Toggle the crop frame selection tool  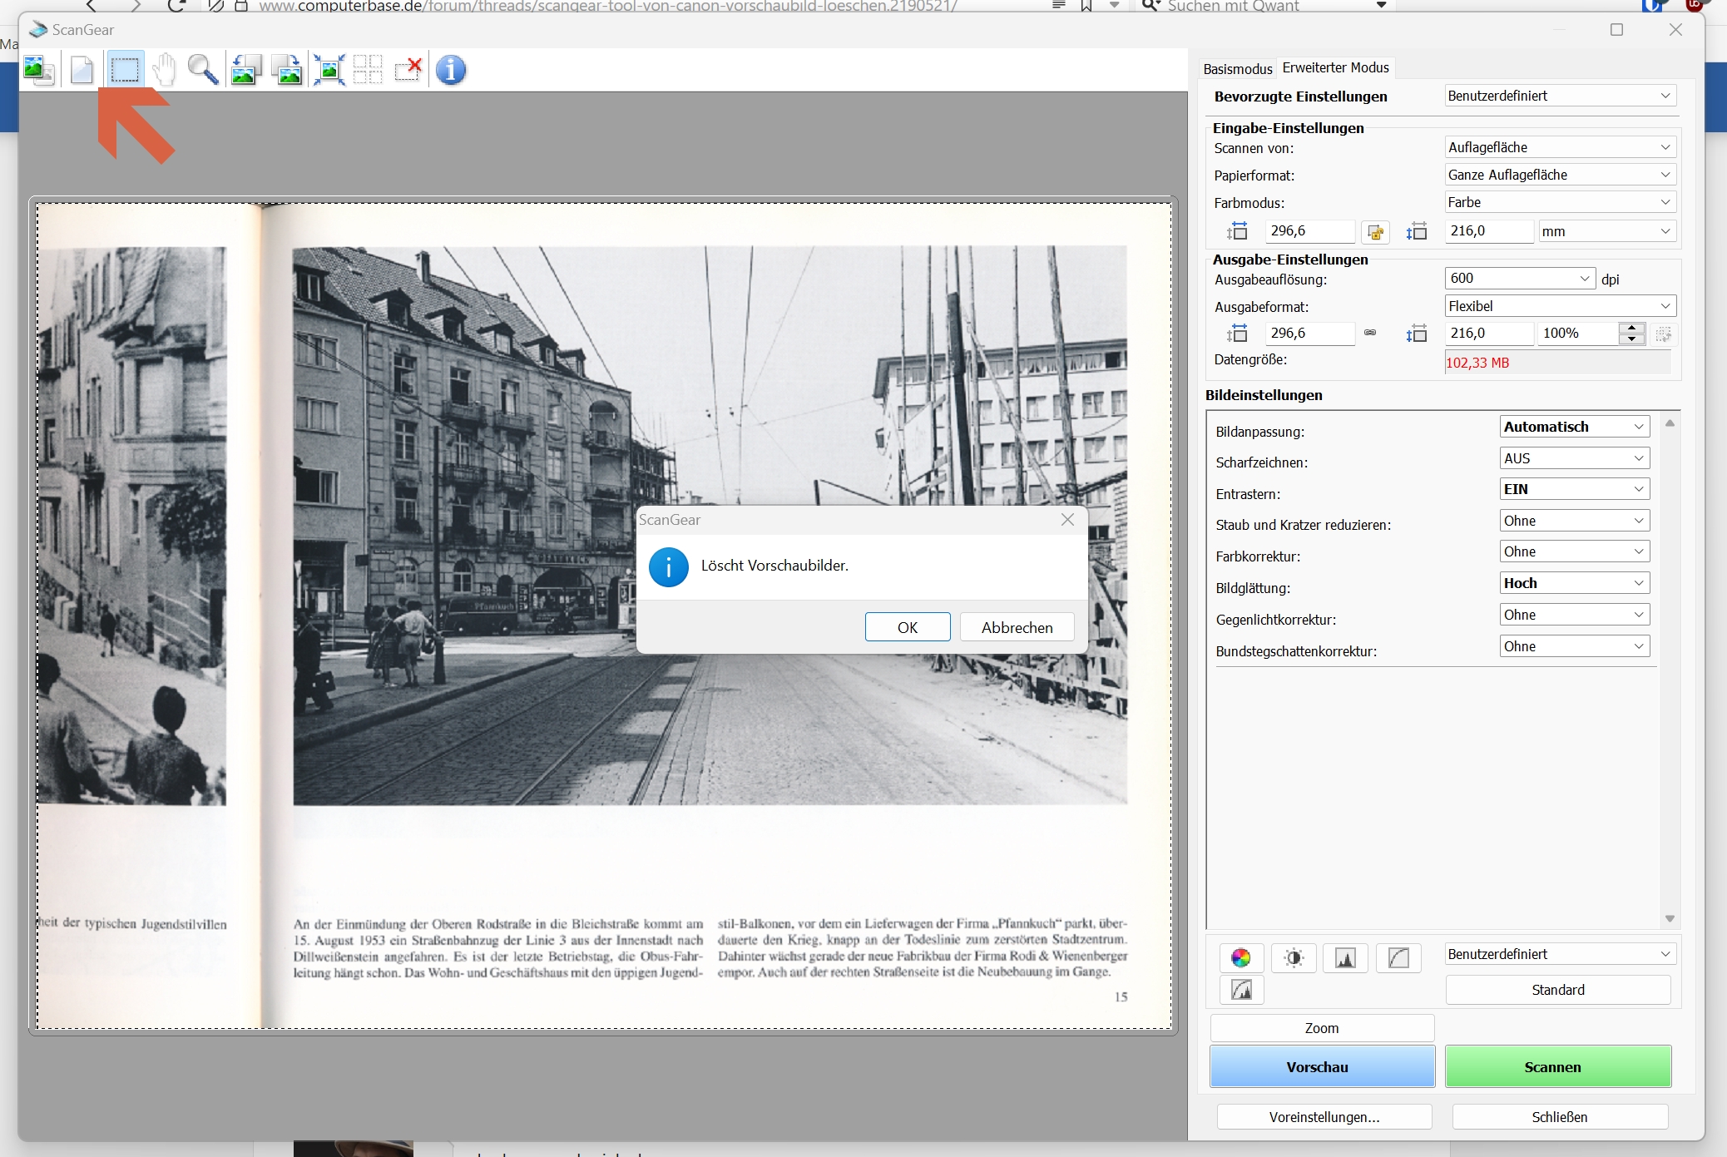click(x=125, y=70)
